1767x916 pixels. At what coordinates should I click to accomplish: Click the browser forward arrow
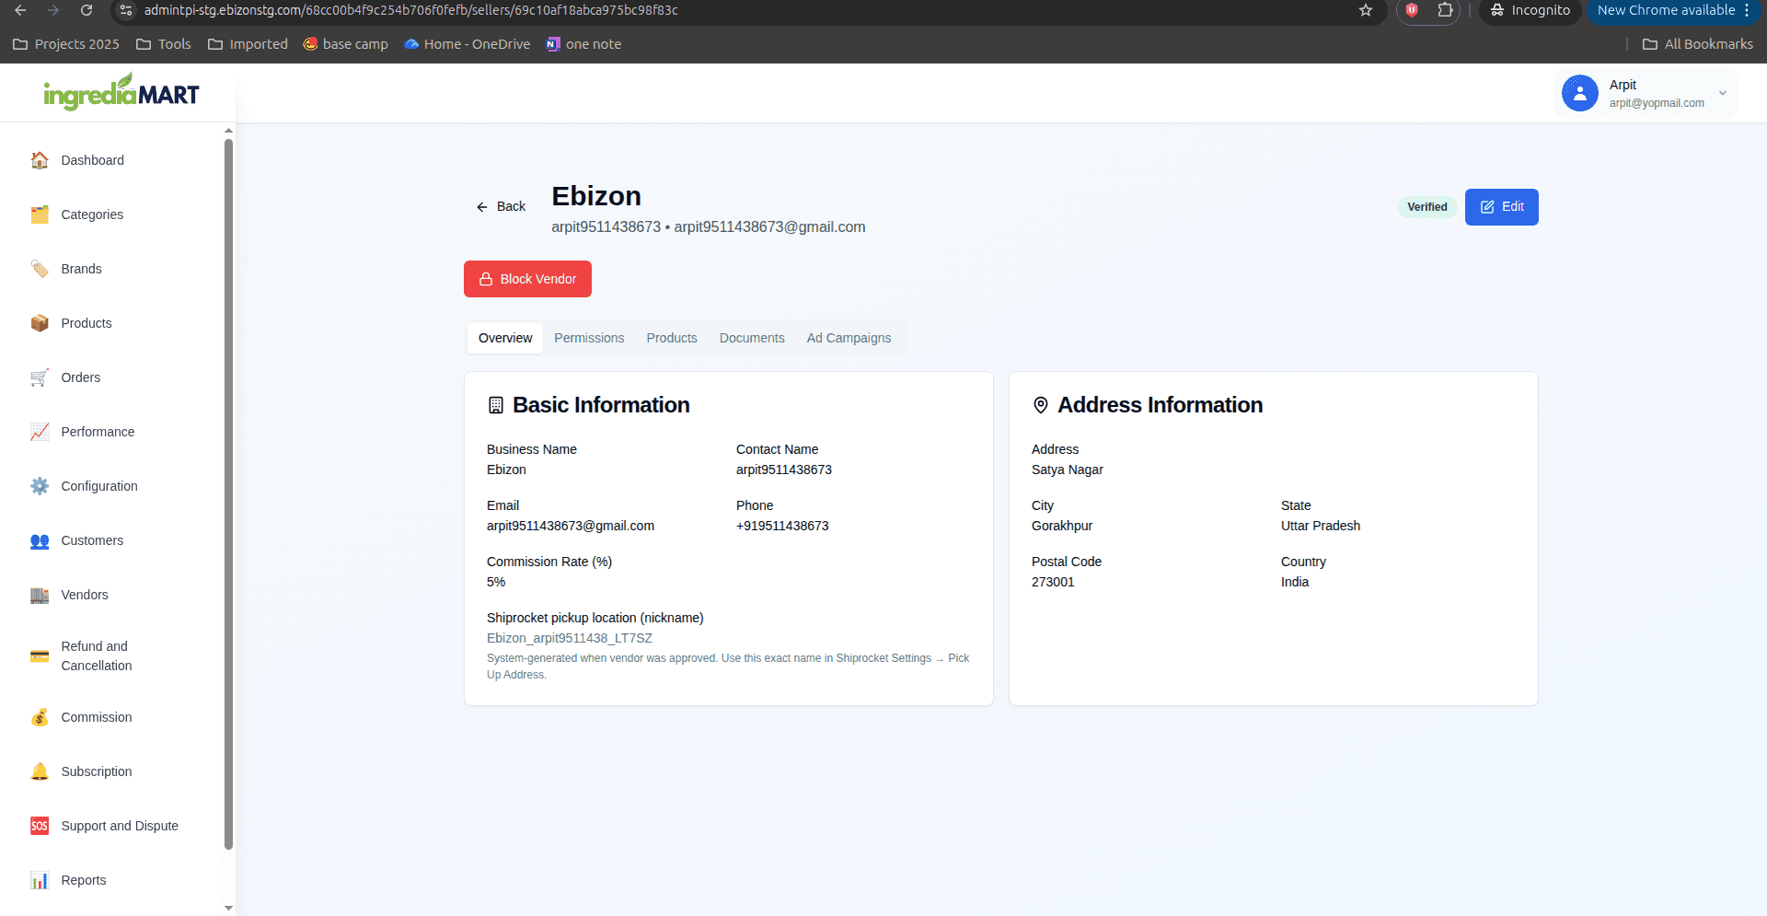coord(53,10)
